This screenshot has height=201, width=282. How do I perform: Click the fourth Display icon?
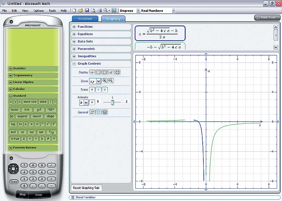click(111, 72)
